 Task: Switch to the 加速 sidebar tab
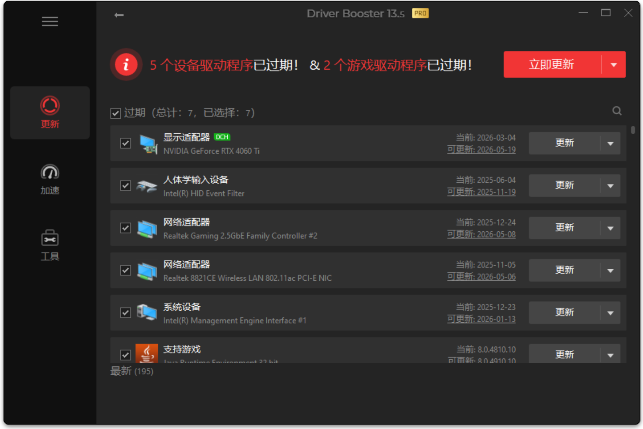click(50, 179)
